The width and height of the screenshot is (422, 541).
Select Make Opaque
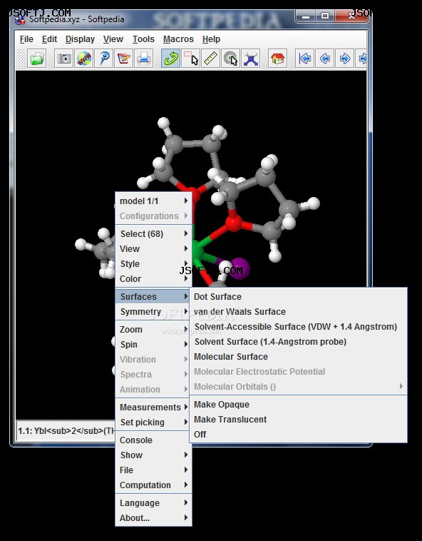[x=299, y=405]
